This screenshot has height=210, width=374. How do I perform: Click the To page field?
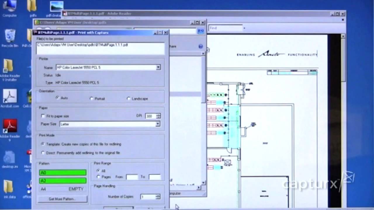tap(155, 177)
